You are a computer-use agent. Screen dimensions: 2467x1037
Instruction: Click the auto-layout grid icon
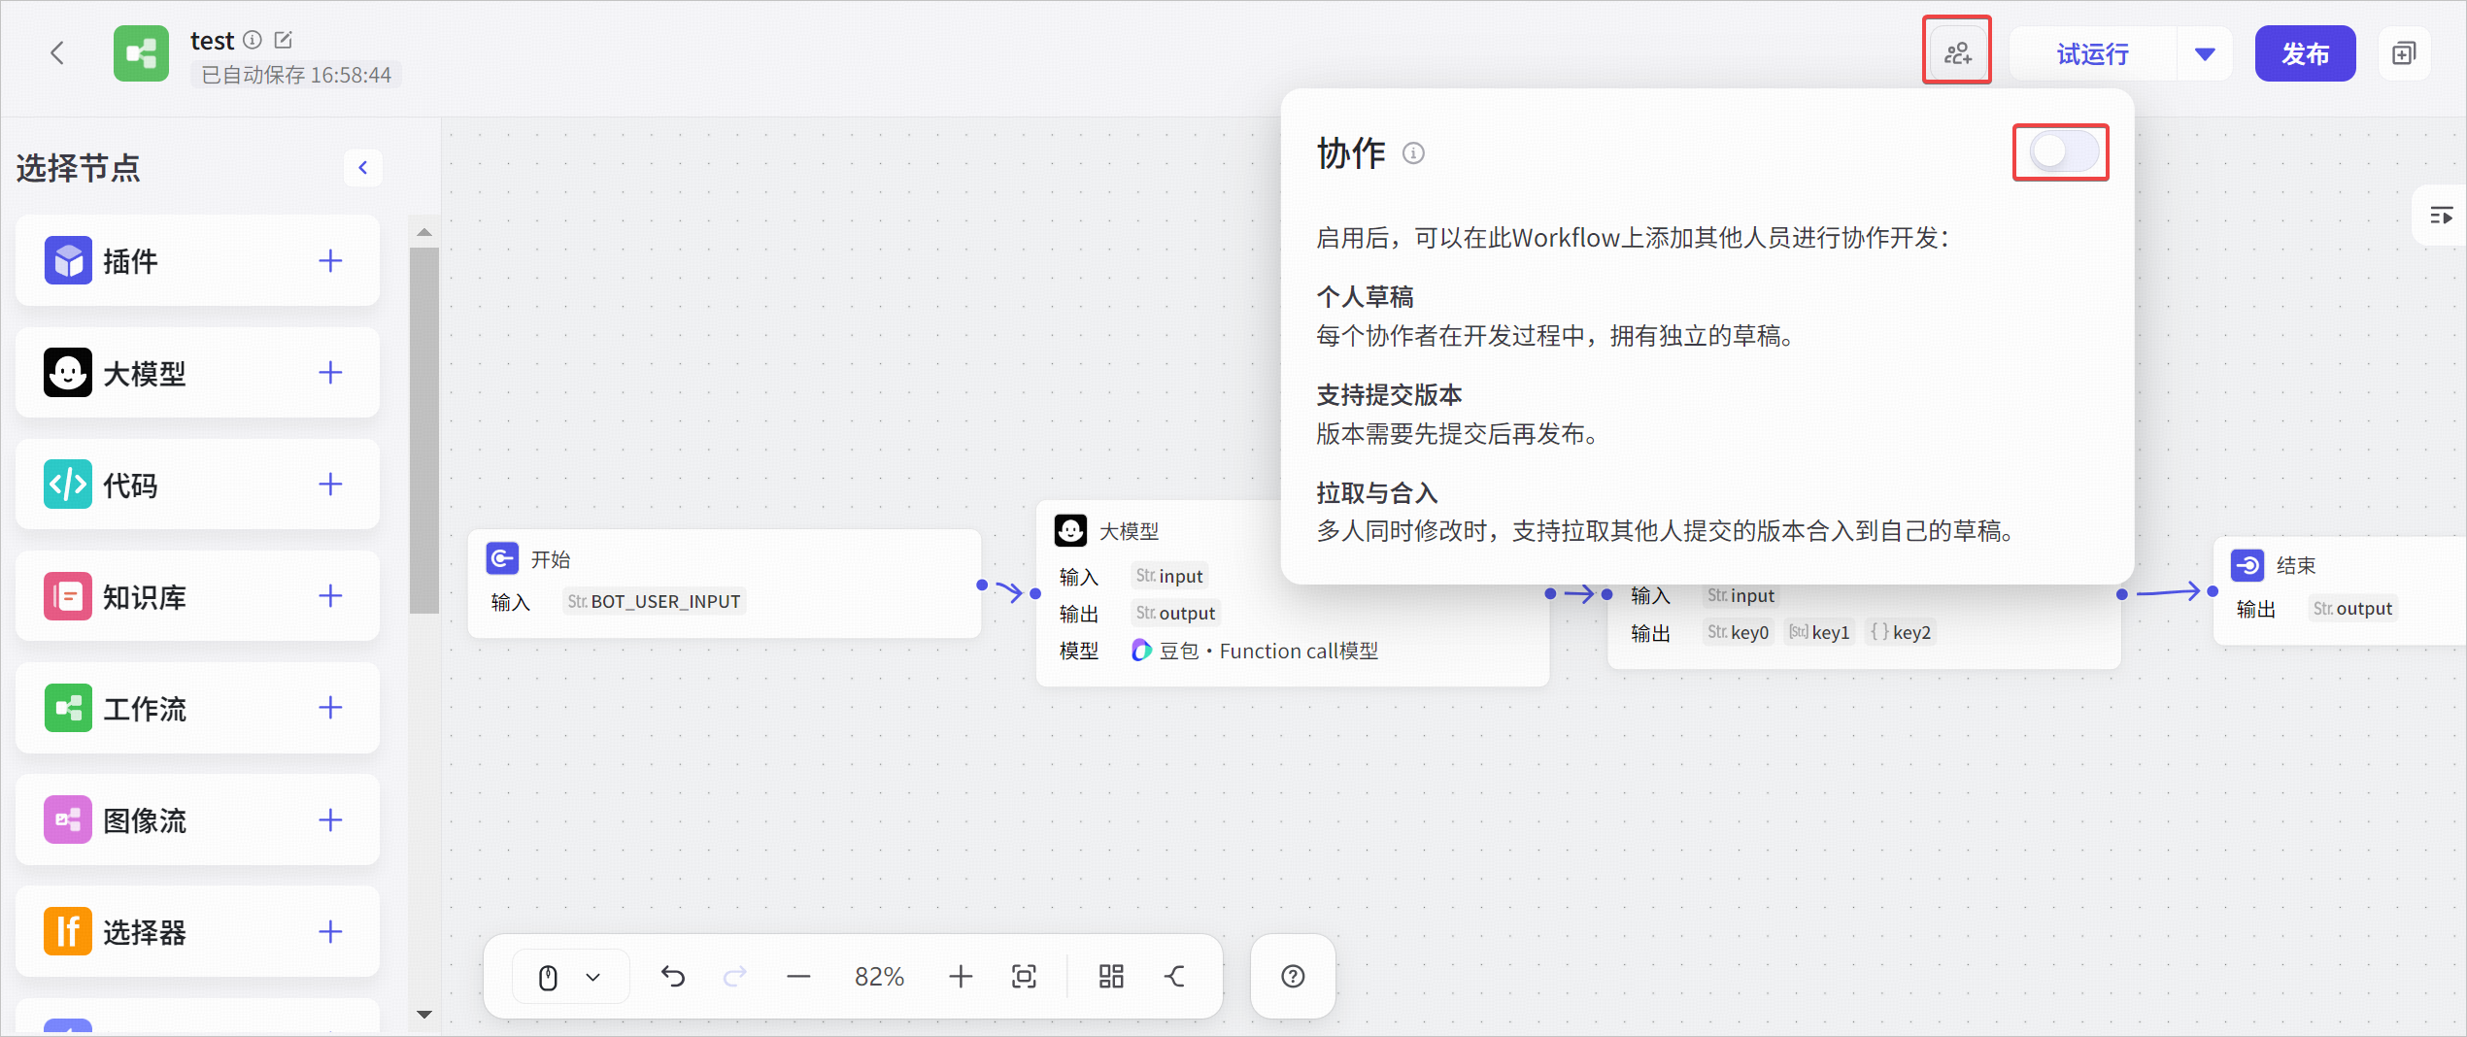pos(1111,976)
